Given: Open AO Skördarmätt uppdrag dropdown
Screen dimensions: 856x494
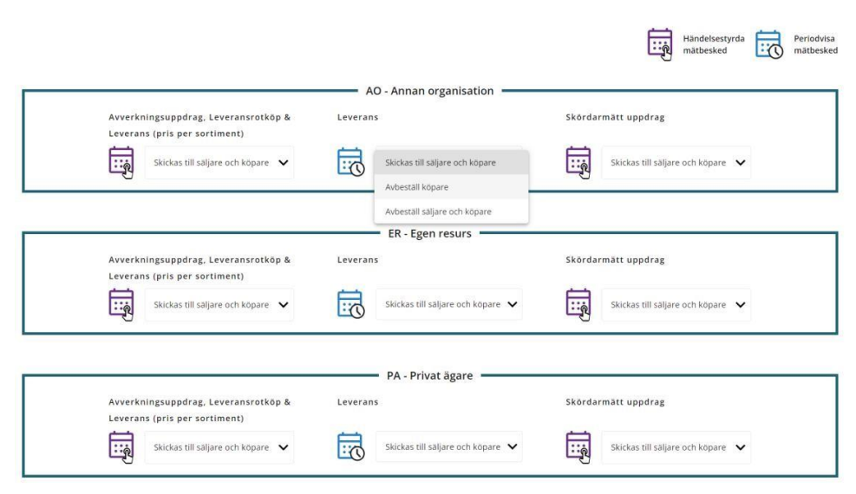Looking at the screenshot, I should click(x=676, y=162).
